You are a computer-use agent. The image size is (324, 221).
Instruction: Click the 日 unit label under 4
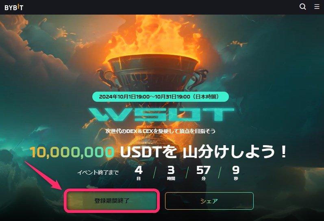coord(139,178)
